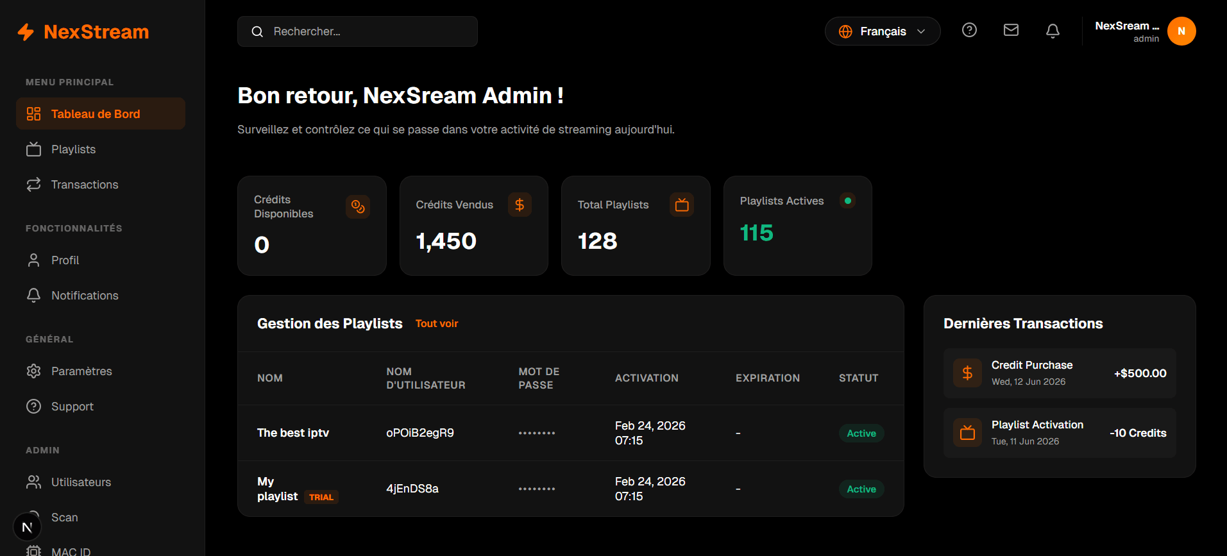Open Scan admin page
Screen dimensions: 1227x556
pyautogui.click(x=101, y=518)
